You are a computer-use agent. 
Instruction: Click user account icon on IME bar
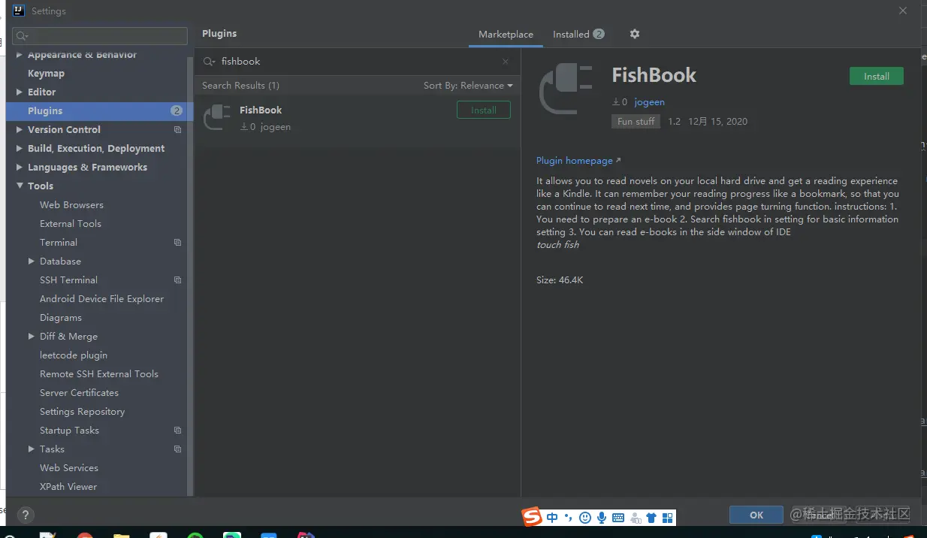(x=636, y=517)
